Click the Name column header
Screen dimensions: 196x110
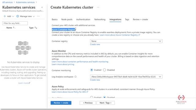9,28
